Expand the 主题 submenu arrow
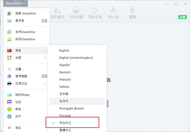Viewport: 190px width, 132px height. pyautogui.click(x=45, y=58)
